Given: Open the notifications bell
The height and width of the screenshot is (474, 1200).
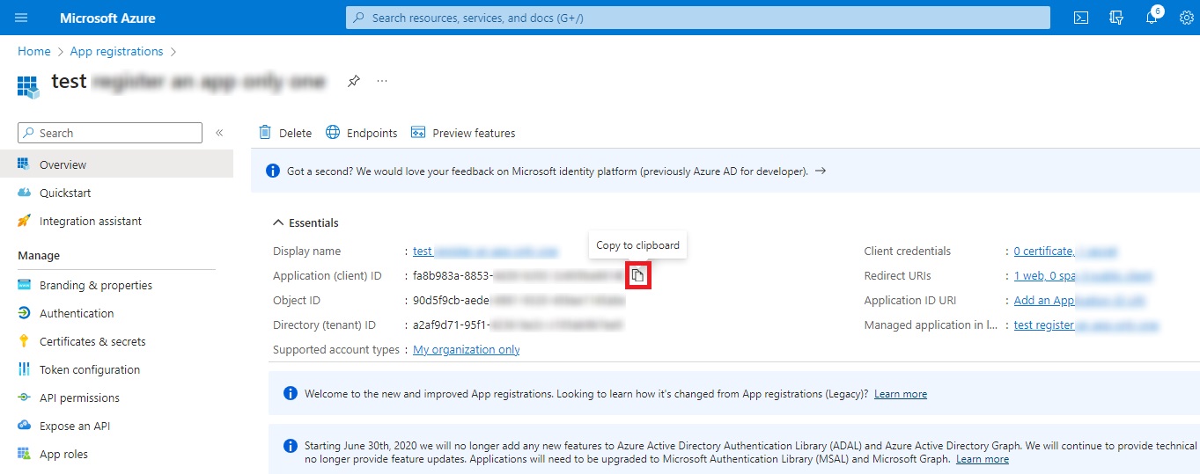Looking at the screenshot, I should [x=1152, y=17].
